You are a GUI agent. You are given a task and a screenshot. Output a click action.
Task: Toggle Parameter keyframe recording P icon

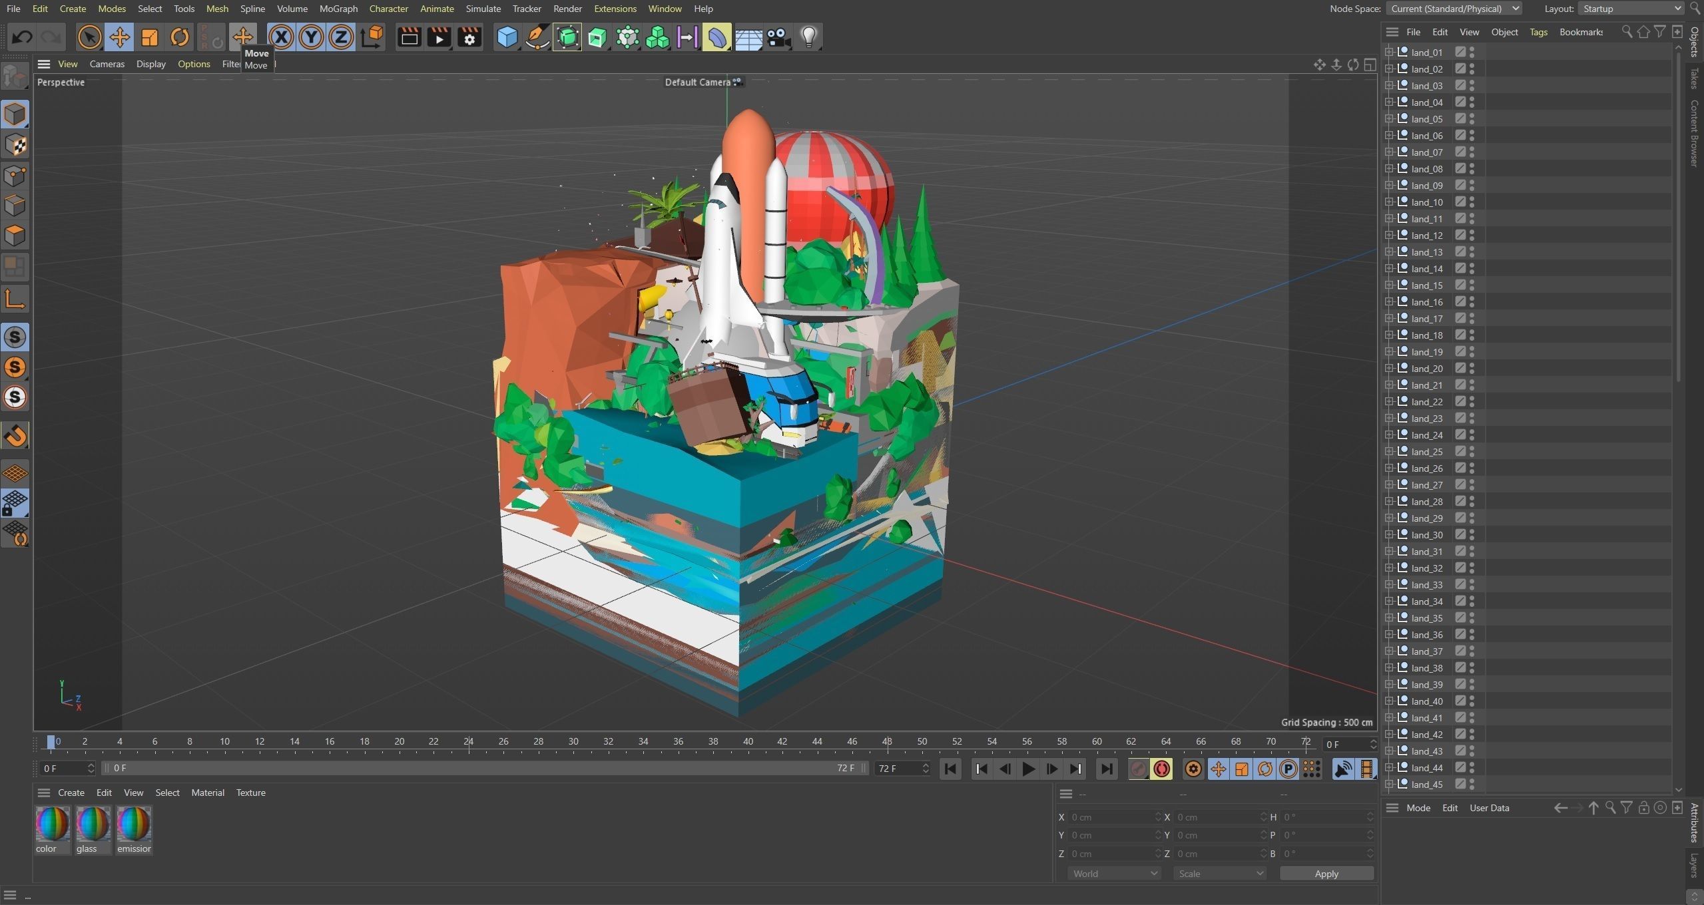pos(1288,769)
